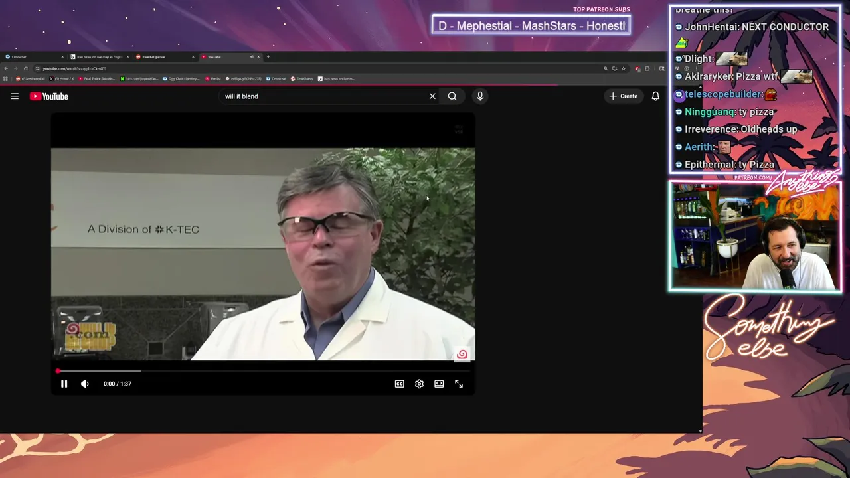Viewport: 850px width, 478px height.
Task: Seek on the video progress bar
Action: [x=263, y=371]
